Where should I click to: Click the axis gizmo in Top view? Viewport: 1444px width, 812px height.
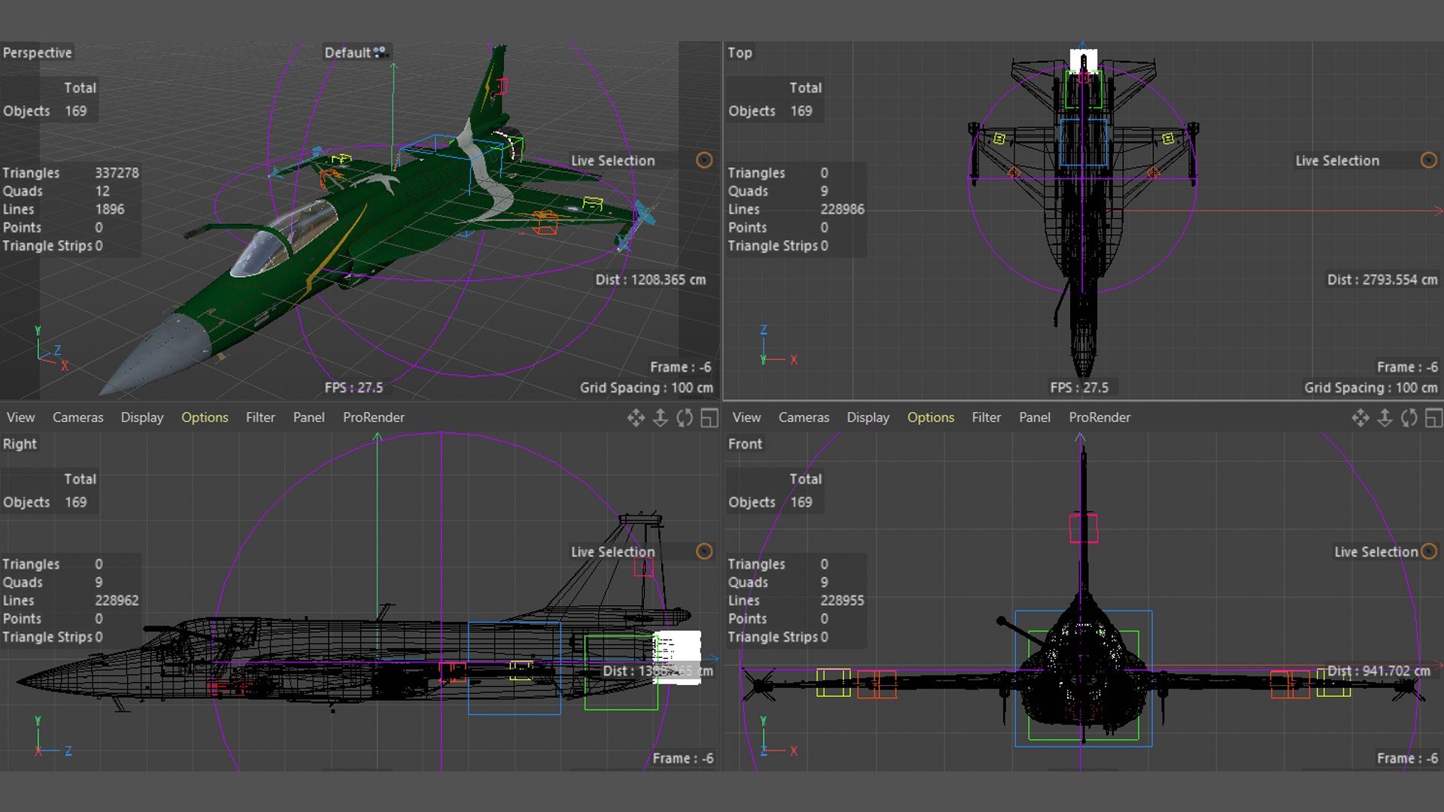tap(778, 346)
